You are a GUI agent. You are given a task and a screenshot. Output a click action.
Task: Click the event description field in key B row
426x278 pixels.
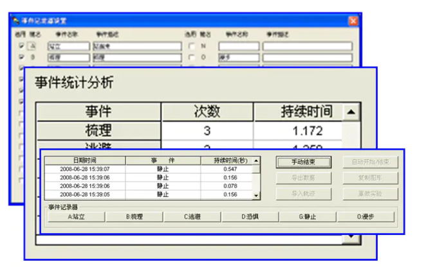(x=137, y=57)
